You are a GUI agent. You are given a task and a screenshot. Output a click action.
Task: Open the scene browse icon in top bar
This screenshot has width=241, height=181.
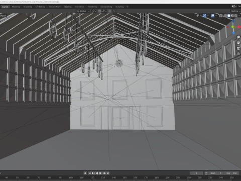coord(234,7)
